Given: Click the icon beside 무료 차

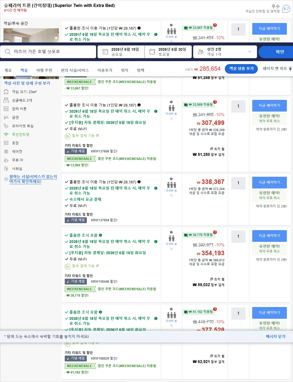Looking at the screenshot, I should click(x=6, y=160).
